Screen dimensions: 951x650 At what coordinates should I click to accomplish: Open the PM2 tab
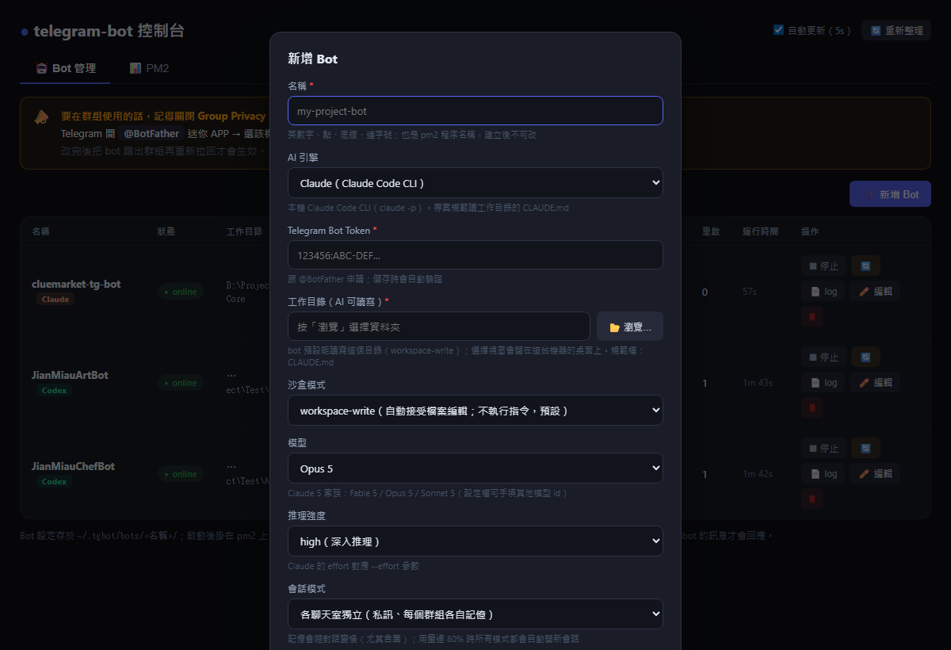click(x=149, y=68)
